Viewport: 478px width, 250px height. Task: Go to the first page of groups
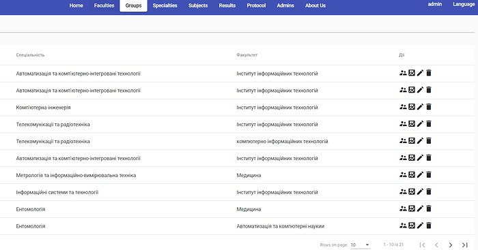tap(422, 245)
